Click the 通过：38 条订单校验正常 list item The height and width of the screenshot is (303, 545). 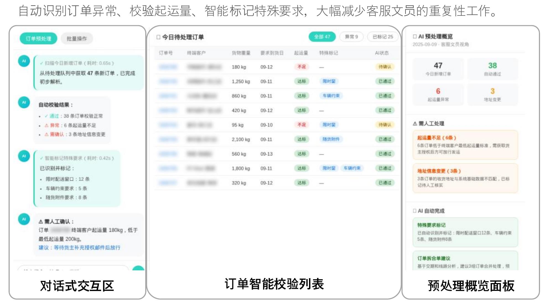pyautogui.click(x=73, y=116)
